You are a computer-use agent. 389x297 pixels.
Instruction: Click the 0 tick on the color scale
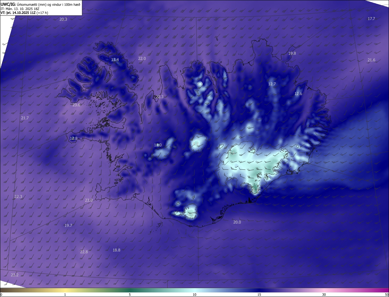1,295
